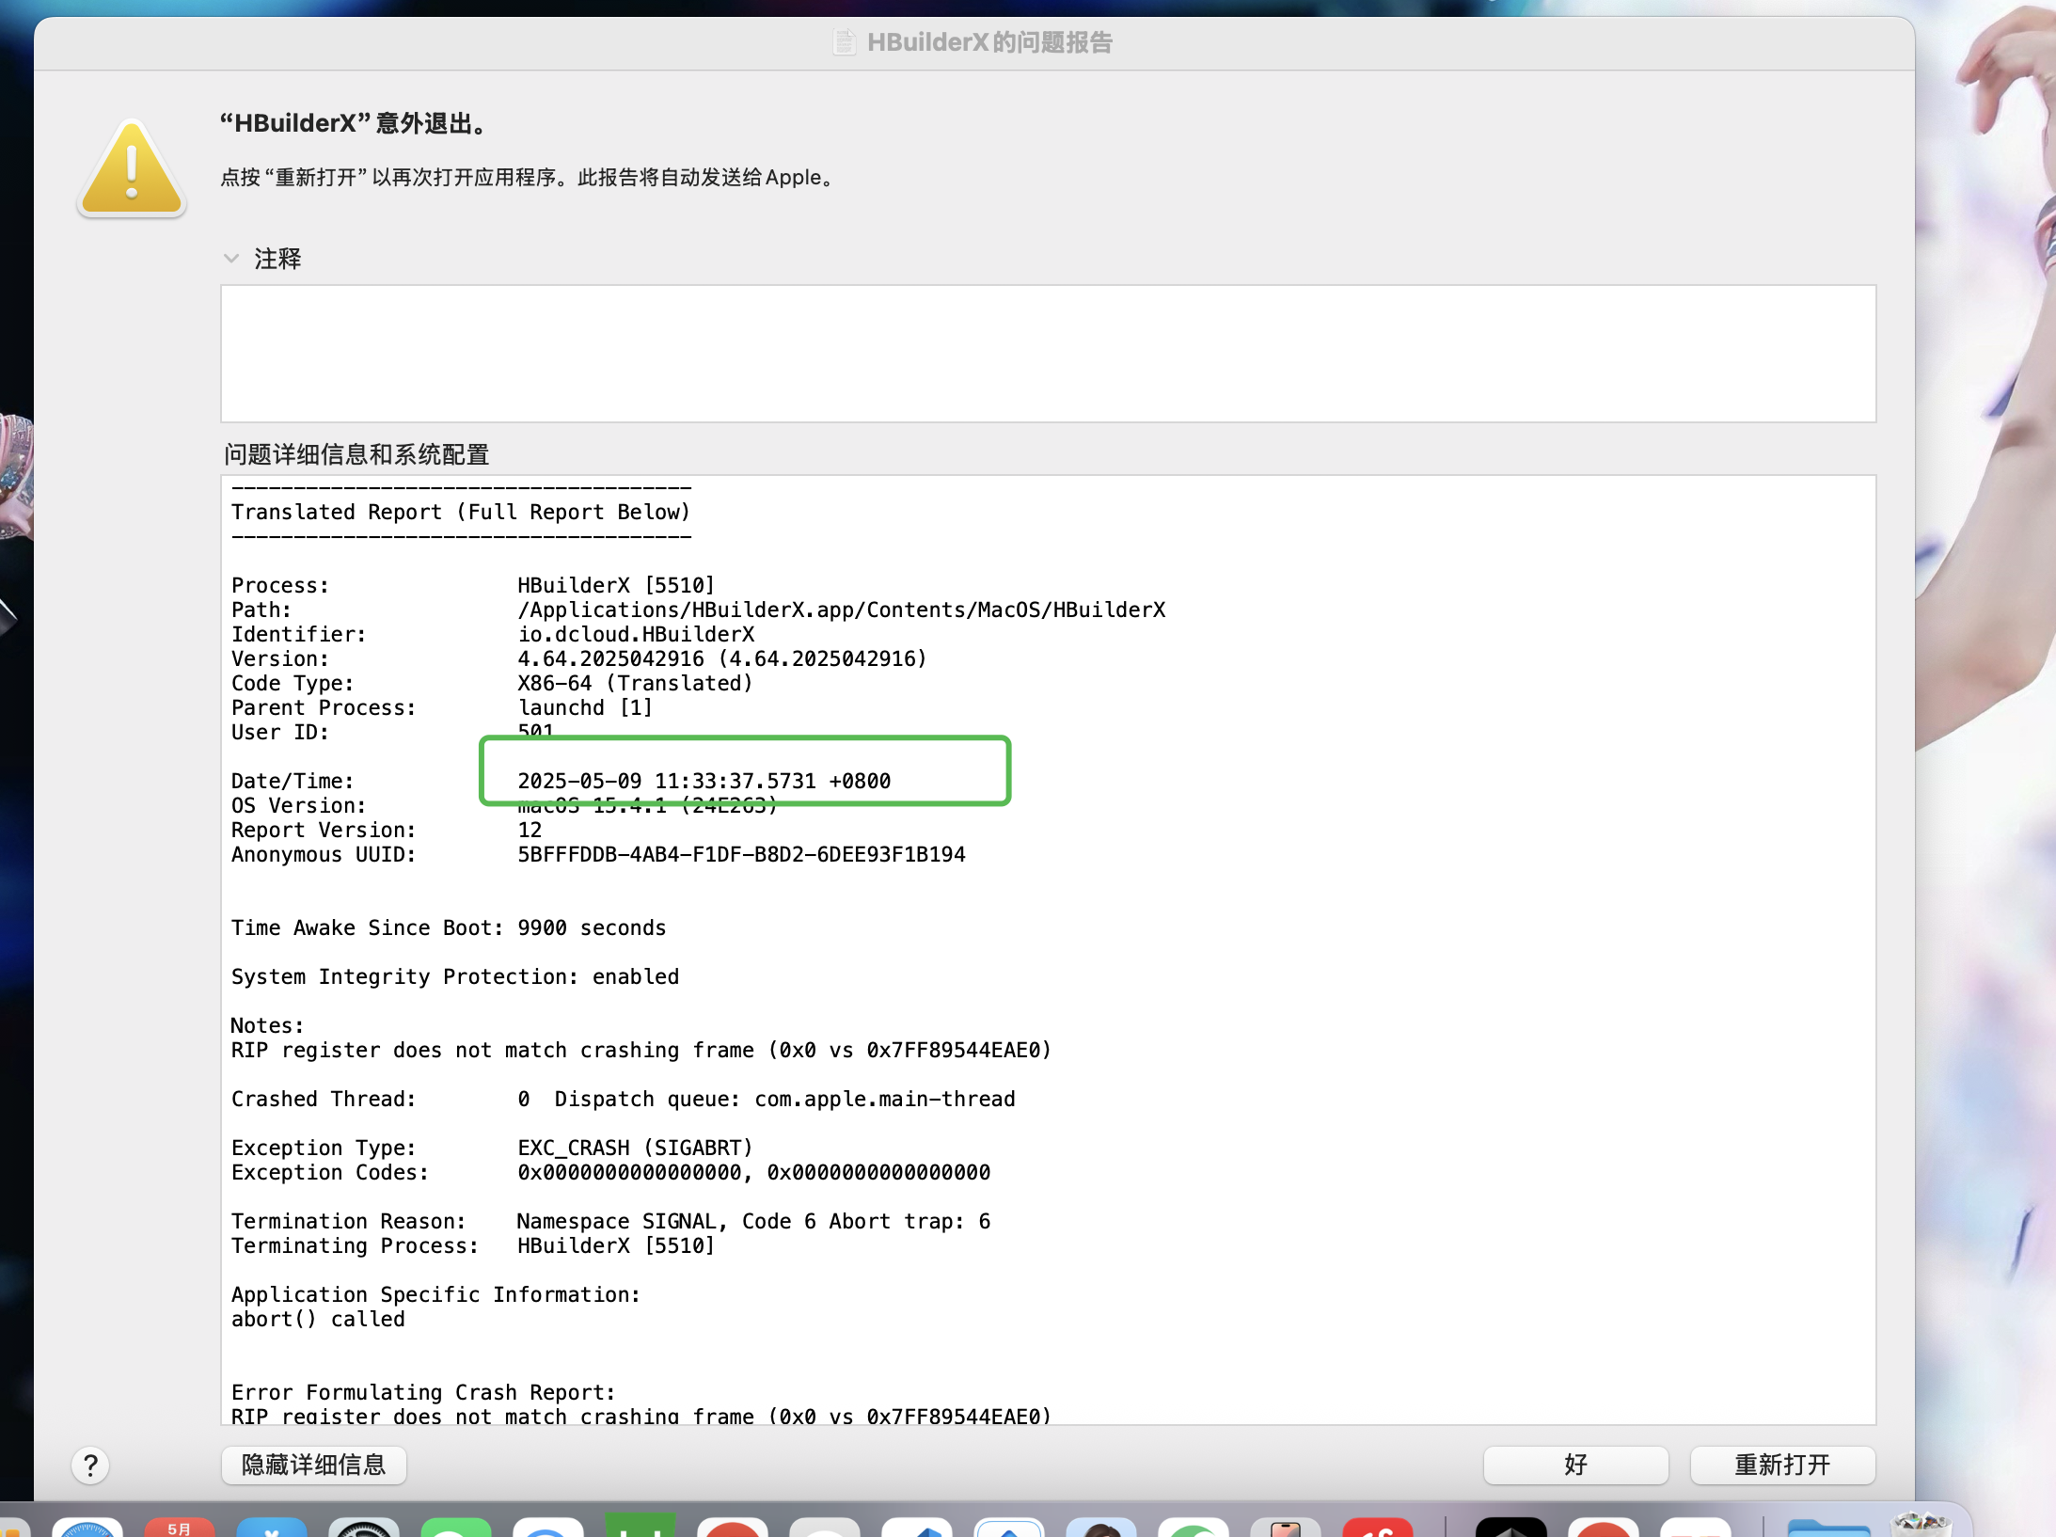Click the abort() called line

click(318, 1319)
